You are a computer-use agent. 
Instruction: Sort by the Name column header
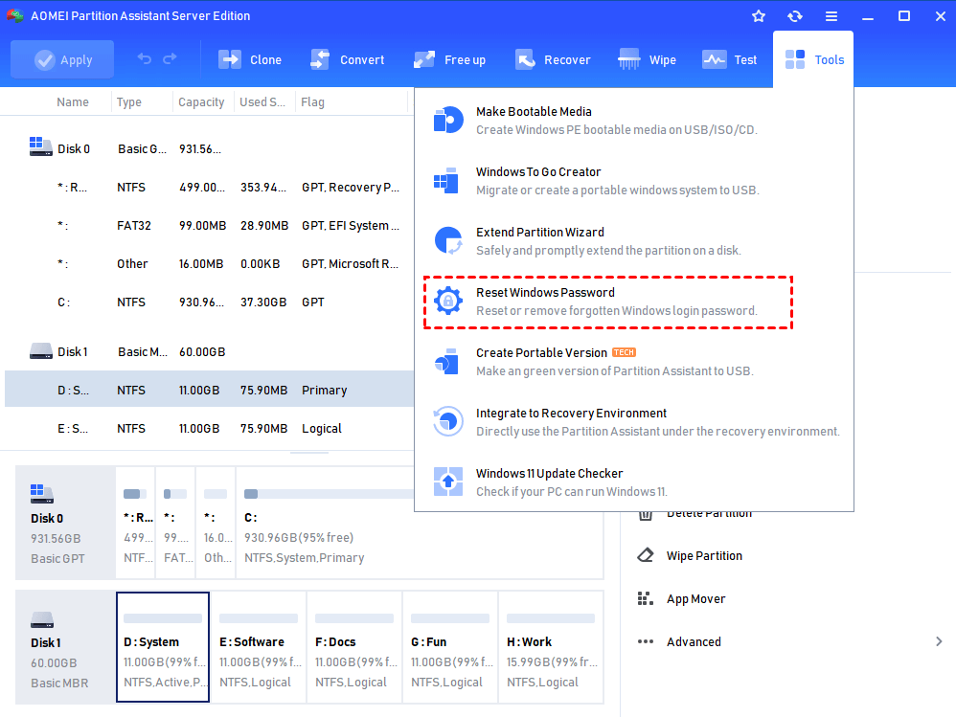(73, 102)
